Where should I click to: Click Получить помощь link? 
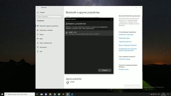pyautogui.click(x=125, y=59)
